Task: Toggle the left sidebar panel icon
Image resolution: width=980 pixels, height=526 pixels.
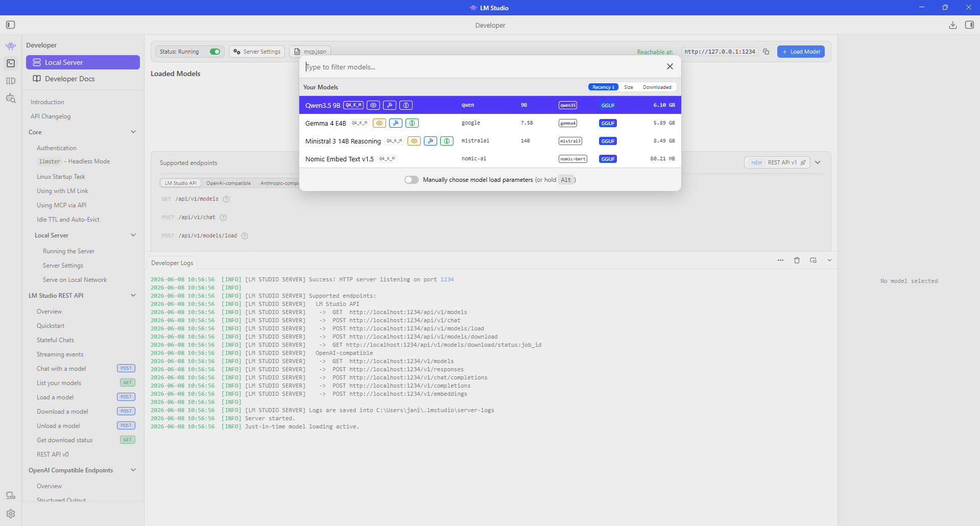Action: [11, 25]
